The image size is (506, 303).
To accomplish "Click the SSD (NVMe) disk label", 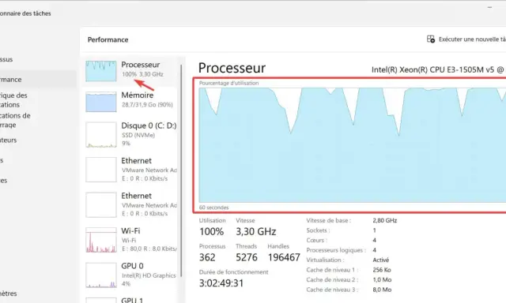I will click(x=138, y=135).
